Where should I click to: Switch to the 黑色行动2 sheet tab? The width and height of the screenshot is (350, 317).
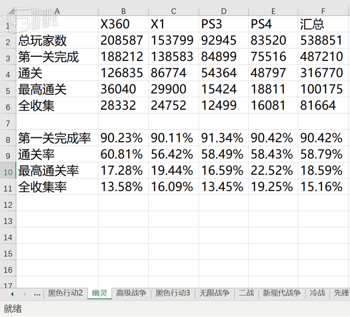tap(65, 293)
